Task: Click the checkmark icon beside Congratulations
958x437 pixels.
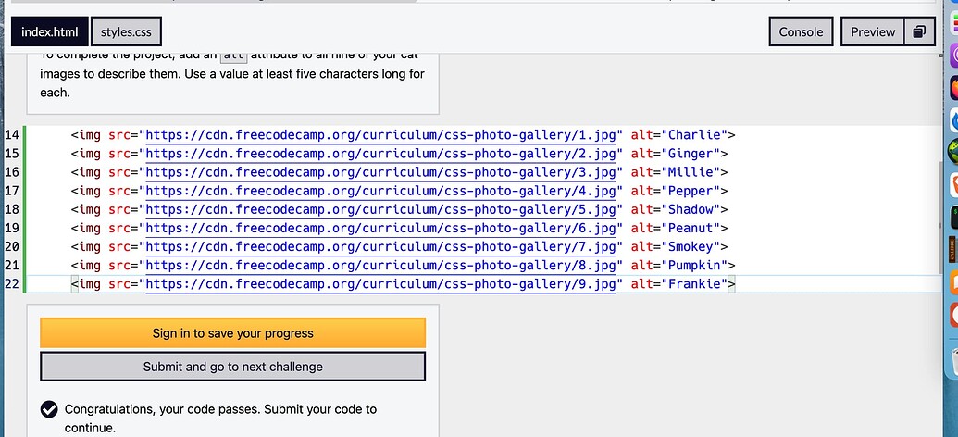Action: click(x=49, y=409)
